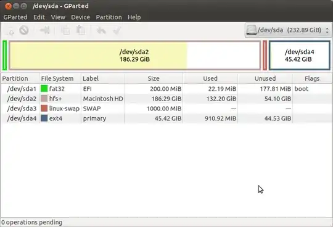
Task: Click the 186.29 GiB size cell in table
Action: pos(166,99)
